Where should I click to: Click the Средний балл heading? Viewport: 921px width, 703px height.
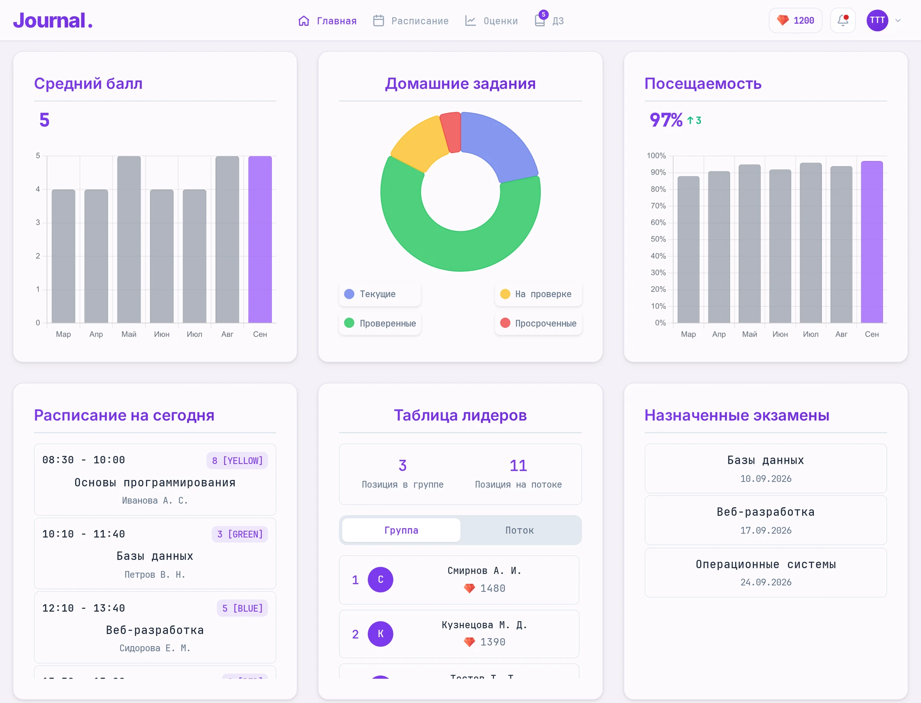click(89, 83)
